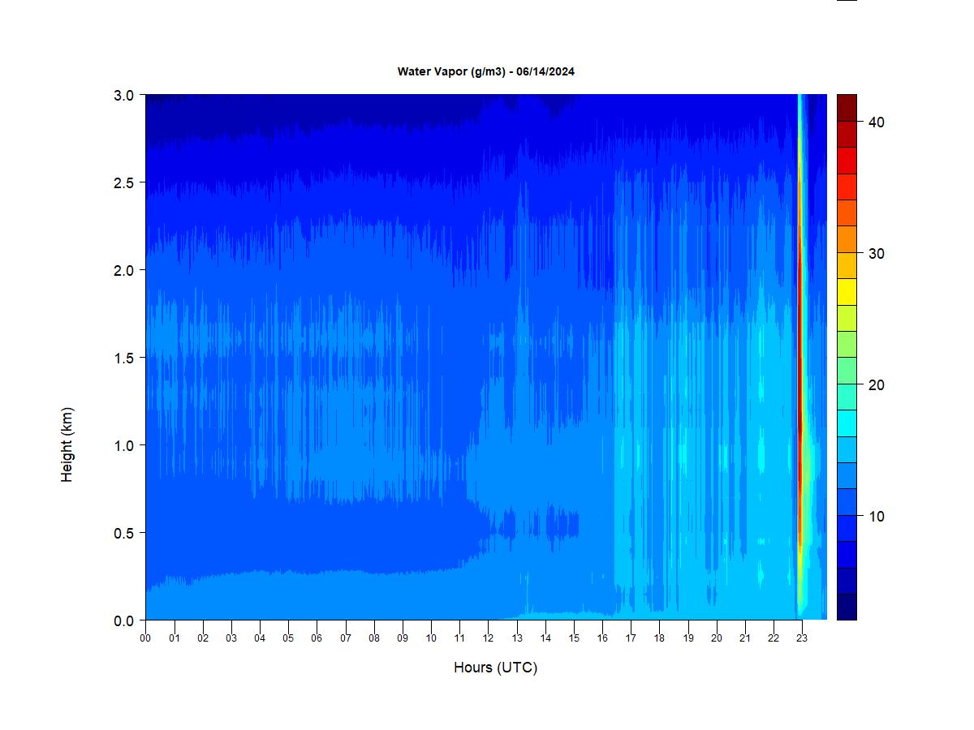
Task: Select the 17 hour tick label
Action: pos(631,638)
